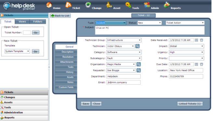Select the Ticket tab in sidebar
Image resolution: width=216 pixels, height=121 pixels.
(8, 21)
